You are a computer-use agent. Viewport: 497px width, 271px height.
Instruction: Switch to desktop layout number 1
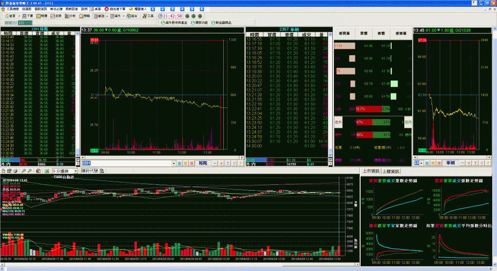152,9
